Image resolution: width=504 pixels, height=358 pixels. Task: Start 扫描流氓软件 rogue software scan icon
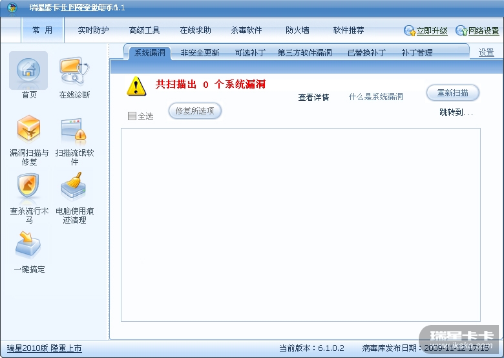[74, 130]
